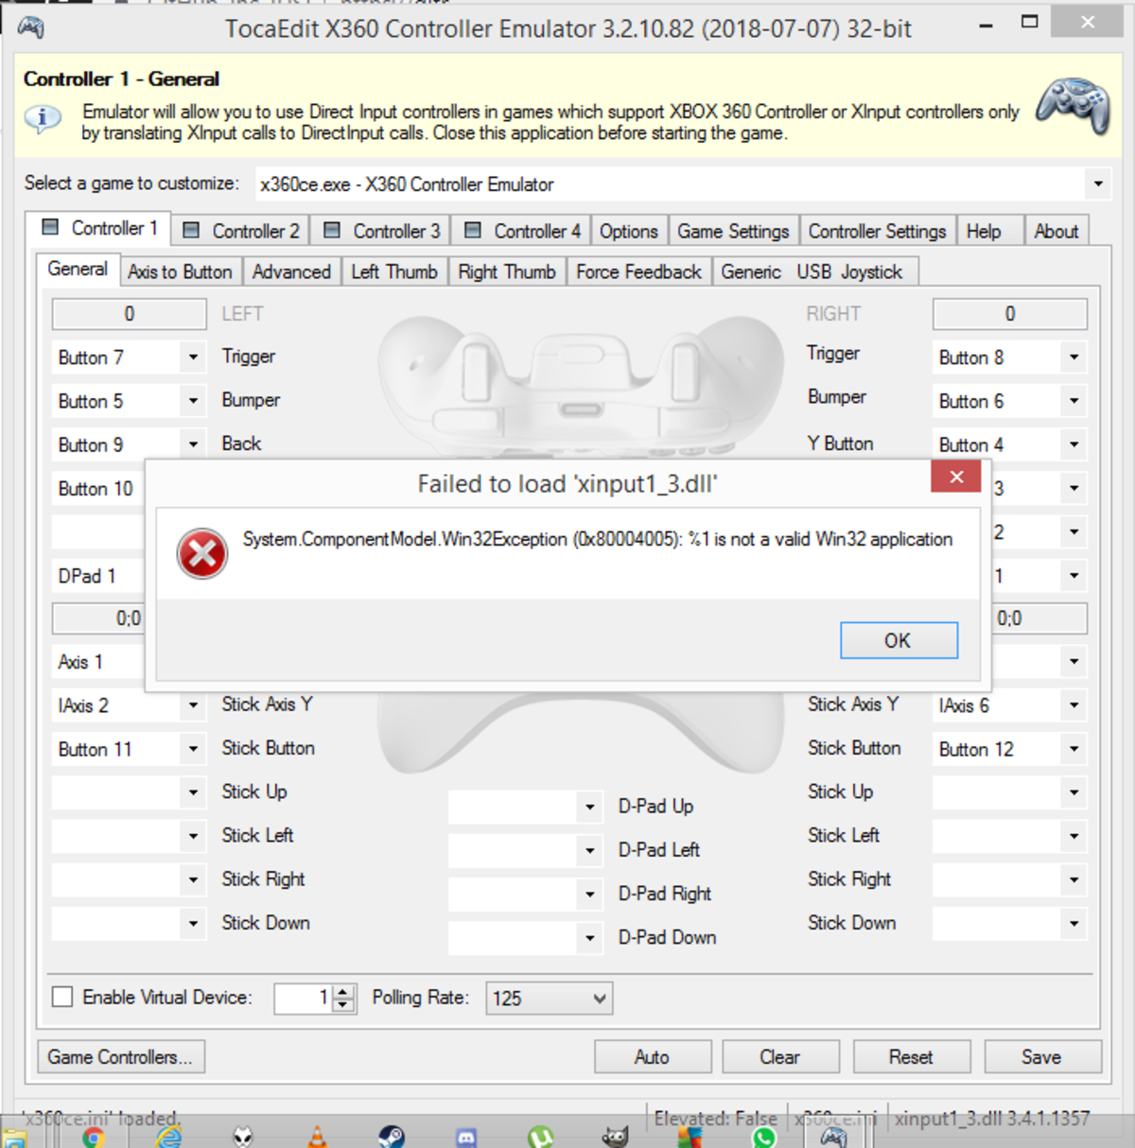Open the Options tab
The image size is (1135, 1148).
click(629, 231)
